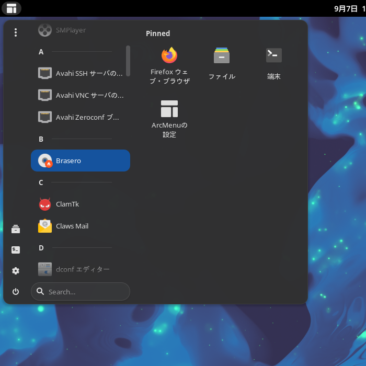Open pinned ファイル file manager

click(x=222, y=63)
